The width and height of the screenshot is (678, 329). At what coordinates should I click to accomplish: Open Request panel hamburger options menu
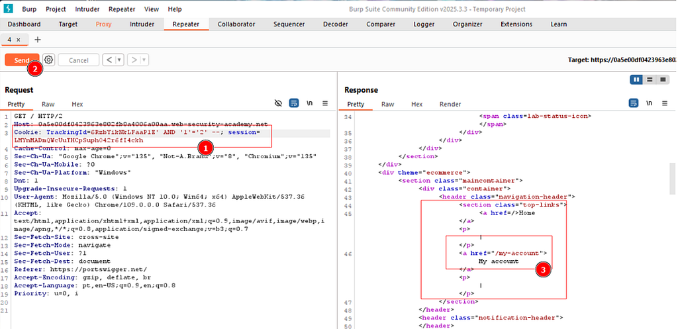[325, 103]
